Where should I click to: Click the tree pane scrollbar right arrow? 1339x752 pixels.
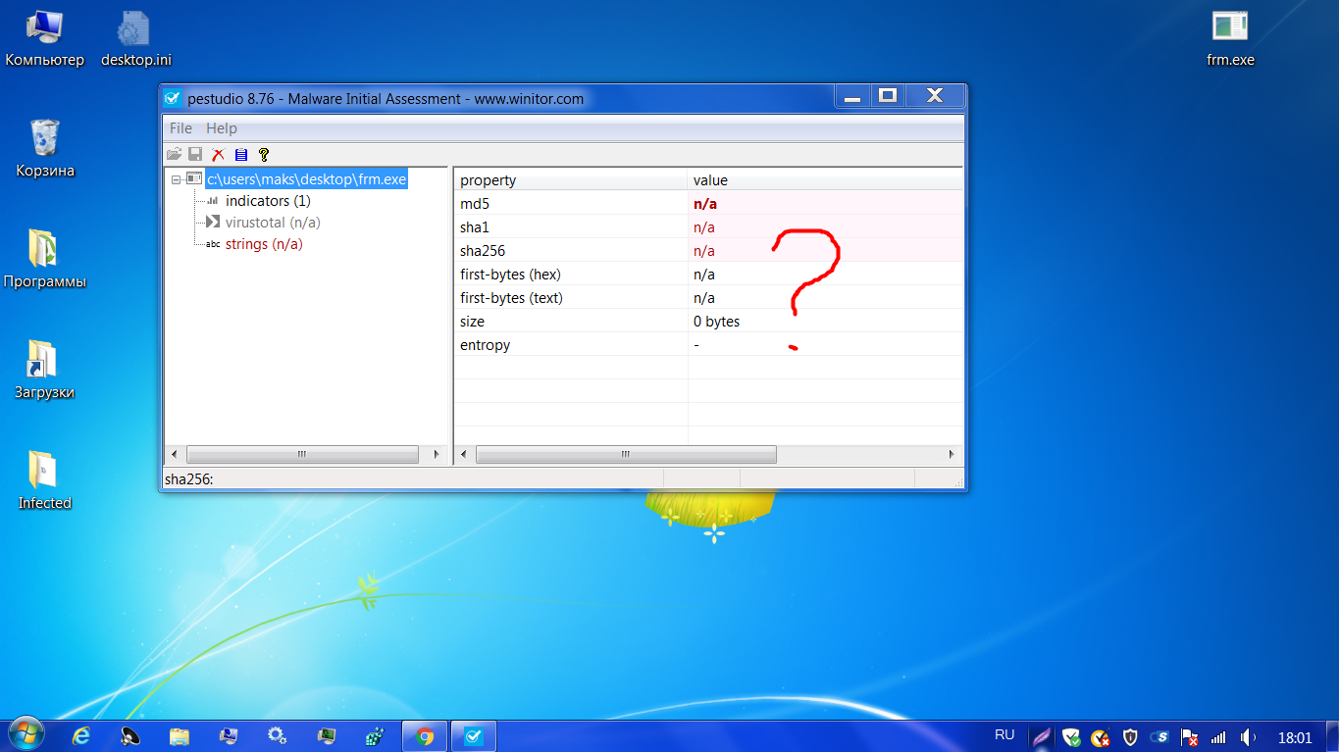[438, 455]
